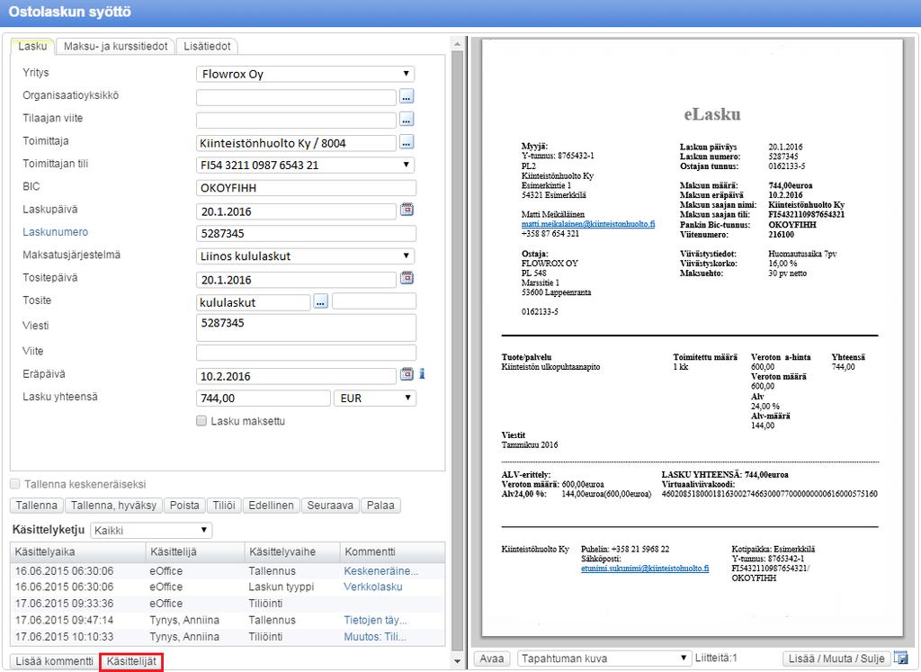Click Laskupäivä field 20.1.2016
This screenshot has height=672, width=921.
pos(296,211)
